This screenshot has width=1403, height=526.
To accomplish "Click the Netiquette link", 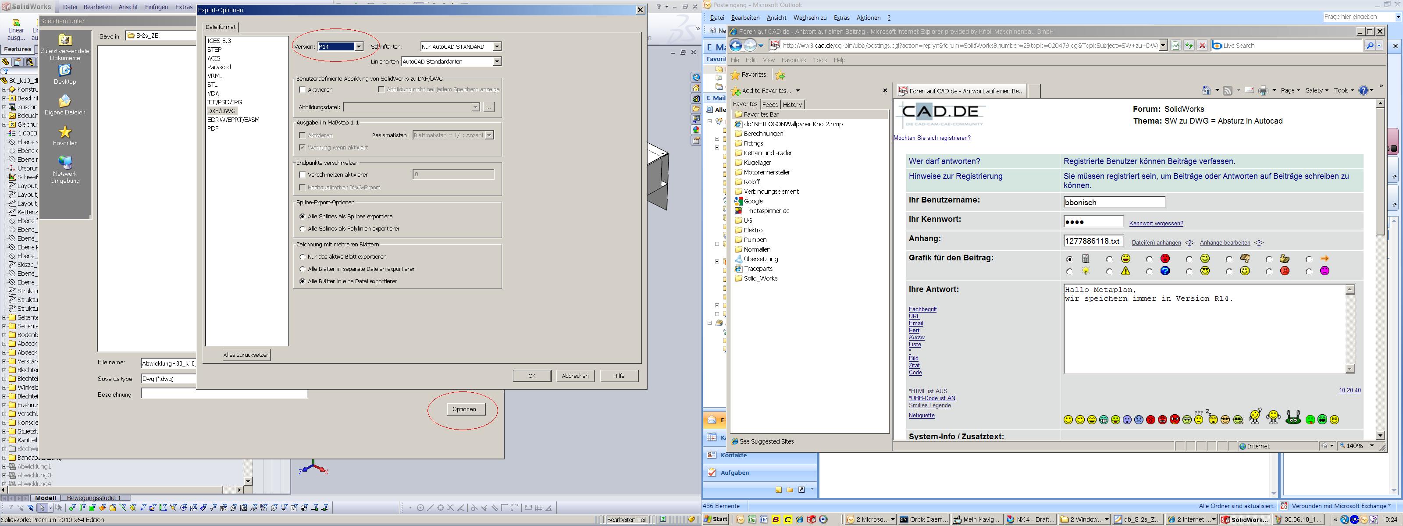I will pyautogui.click(x=922, y=416).
